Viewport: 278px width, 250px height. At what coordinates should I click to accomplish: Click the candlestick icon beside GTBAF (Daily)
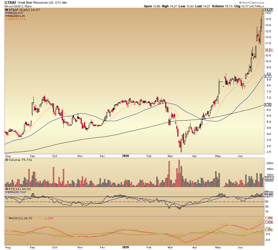[x=7, y=10]
